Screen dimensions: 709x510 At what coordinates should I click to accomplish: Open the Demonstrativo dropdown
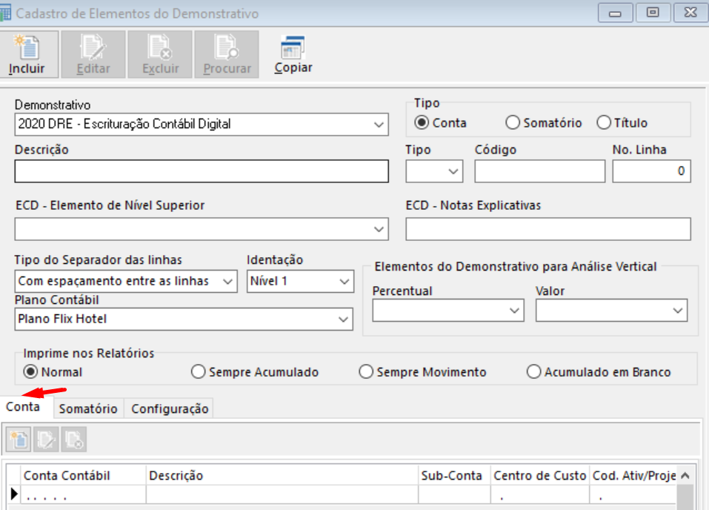(379, 125)
